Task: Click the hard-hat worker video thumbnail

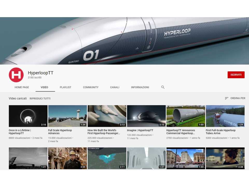Action: point(67,158)
